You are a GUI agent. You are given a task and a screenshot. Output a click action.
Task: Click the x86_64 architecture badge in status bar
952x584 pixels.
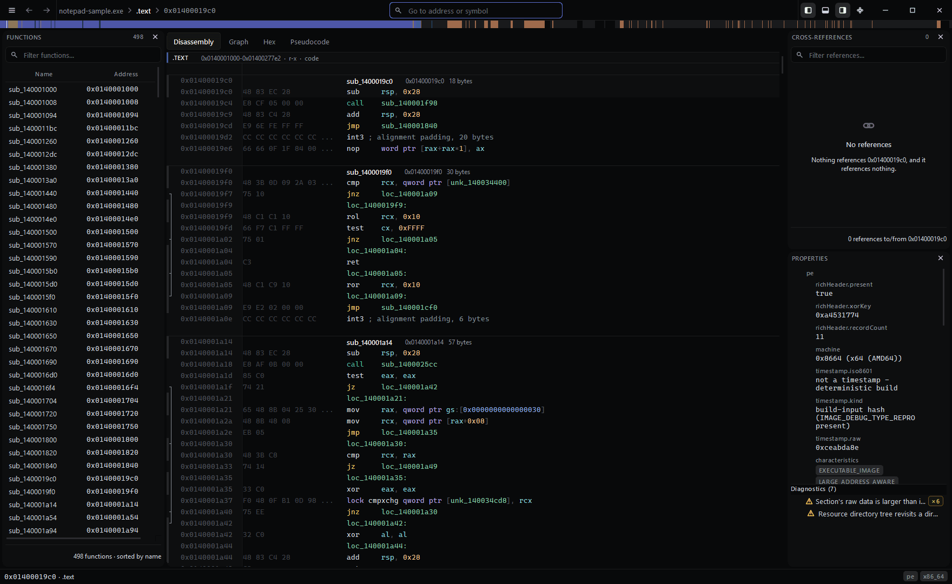934,576
